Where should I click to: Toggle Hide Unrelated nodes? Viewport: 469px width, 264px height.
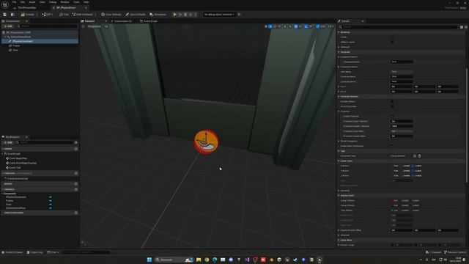click(x=83, y=15)
